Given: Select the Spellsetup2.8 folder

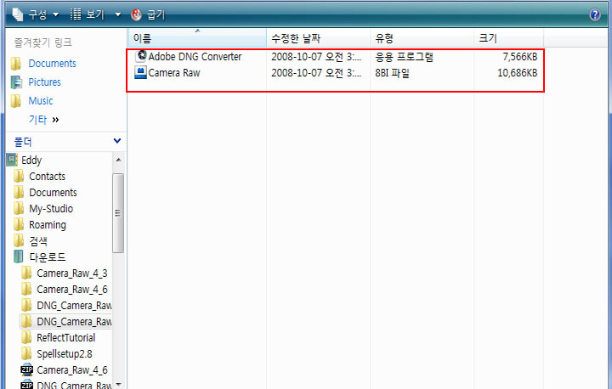Looking at the screenshot, I should (x=65, y=354).
